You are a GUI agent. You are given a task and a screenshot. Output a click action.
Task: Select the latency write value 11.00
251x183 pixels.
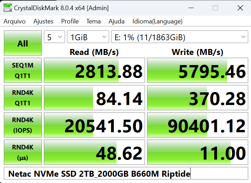[x=198, y=152]
